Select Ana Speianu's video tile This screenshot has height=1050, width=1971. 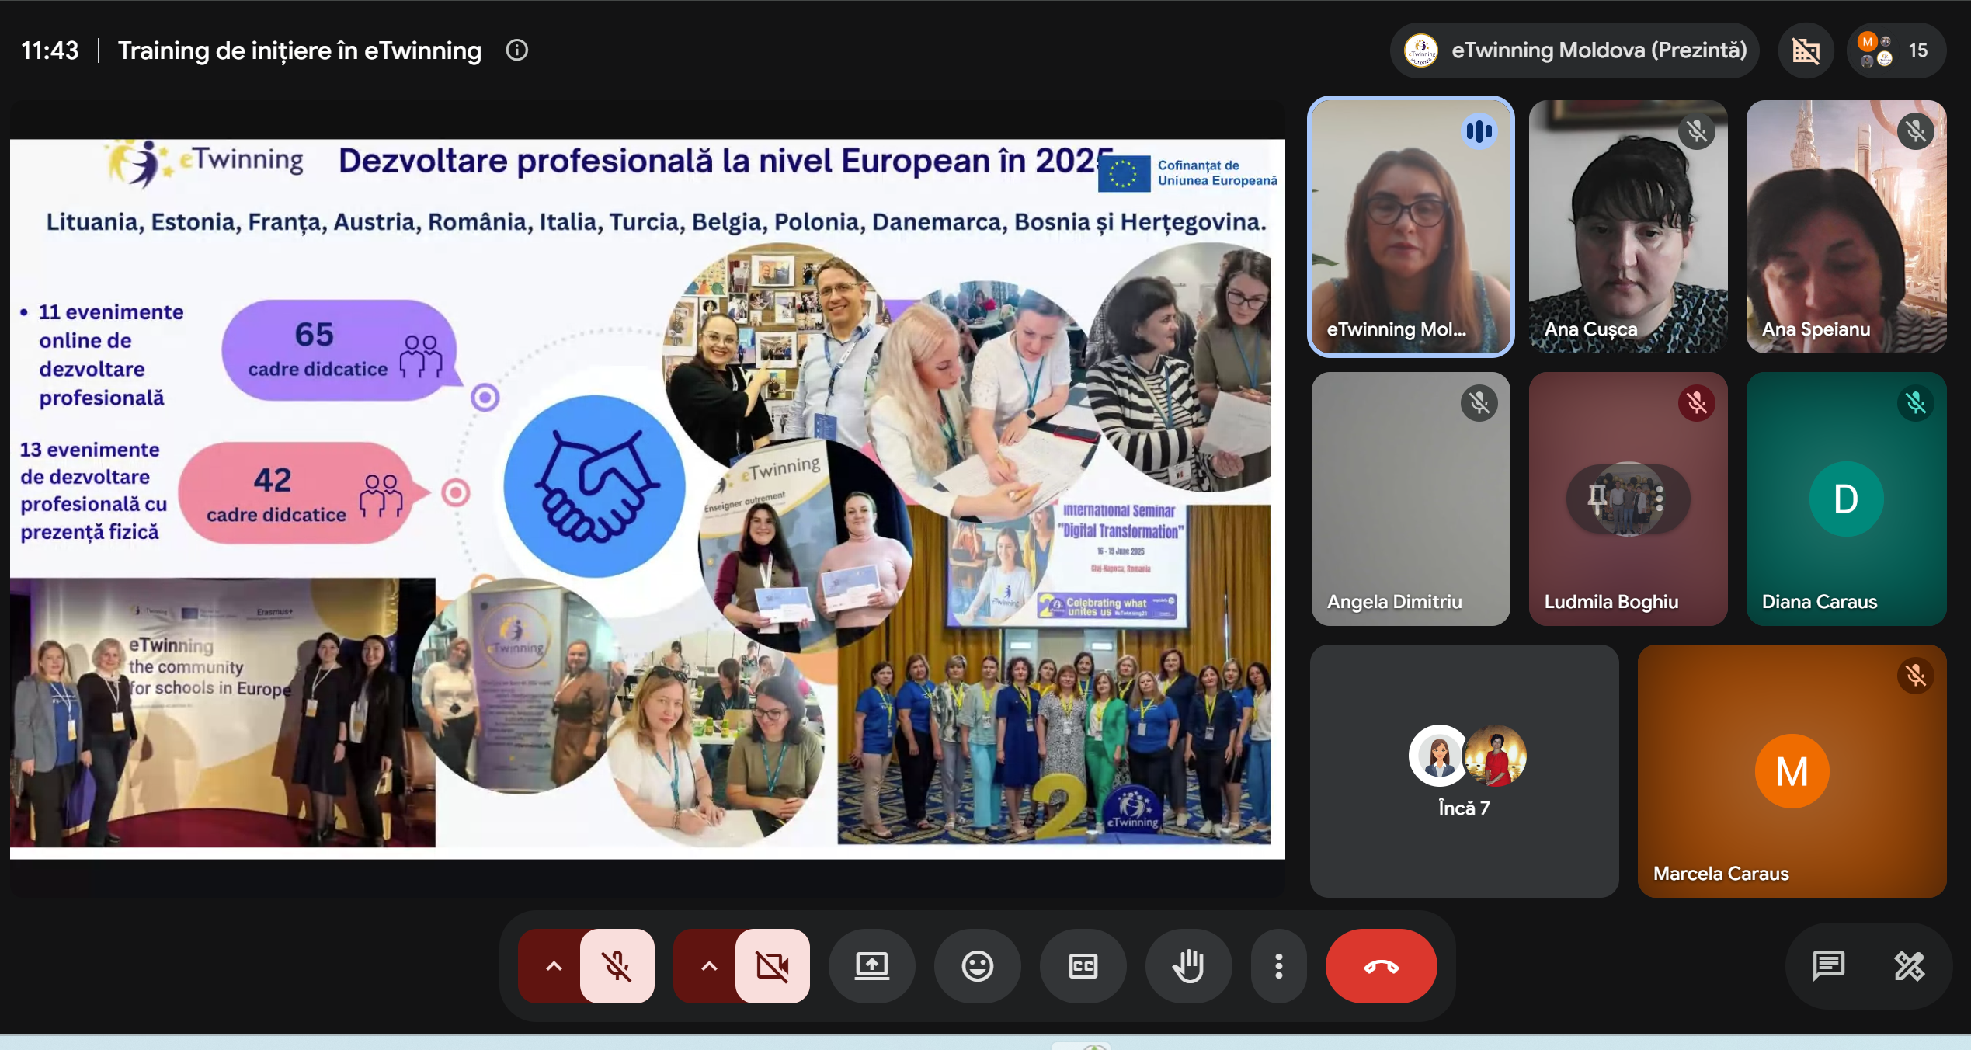(x=1846, y=227)
